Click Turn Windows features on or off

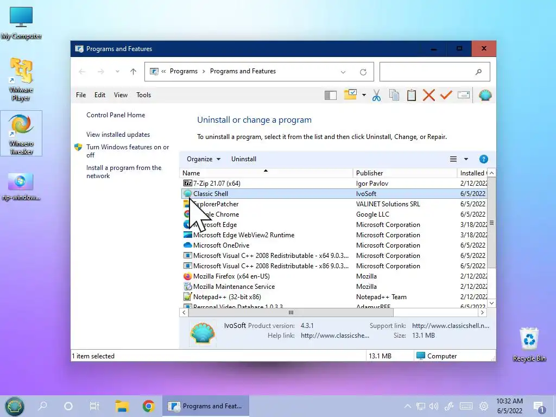click(x=128, y=151)
